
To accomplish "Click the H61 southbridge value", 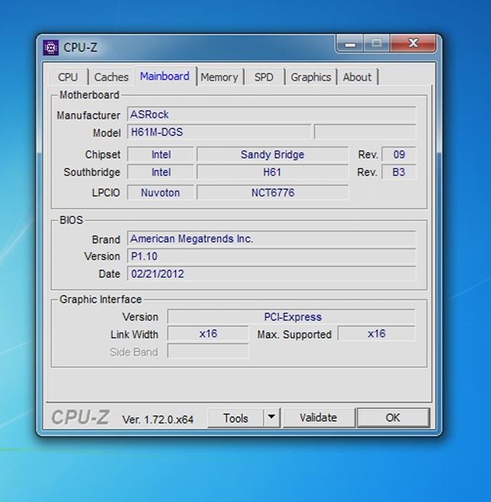I will click(x=273, y=172).
